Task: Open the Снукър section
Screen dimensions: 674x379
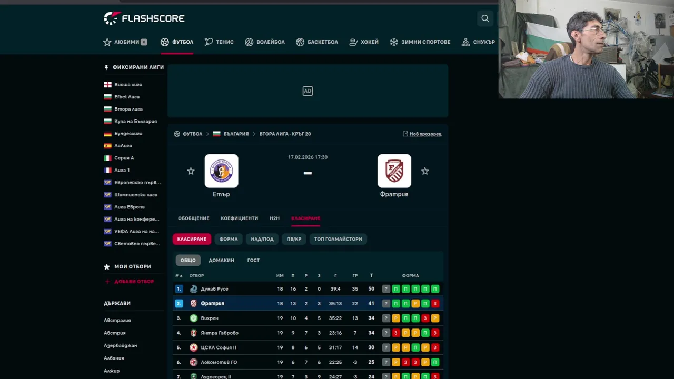Action: (x=478, y=42)
